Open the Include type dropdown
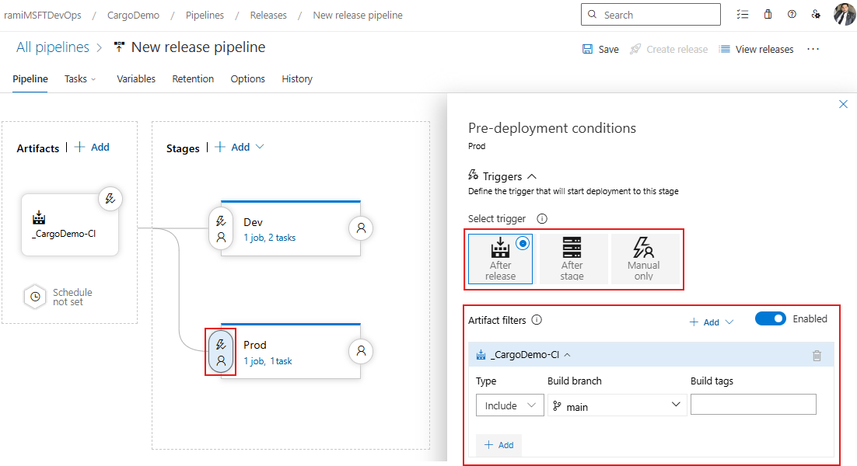 tap(509, 405)
